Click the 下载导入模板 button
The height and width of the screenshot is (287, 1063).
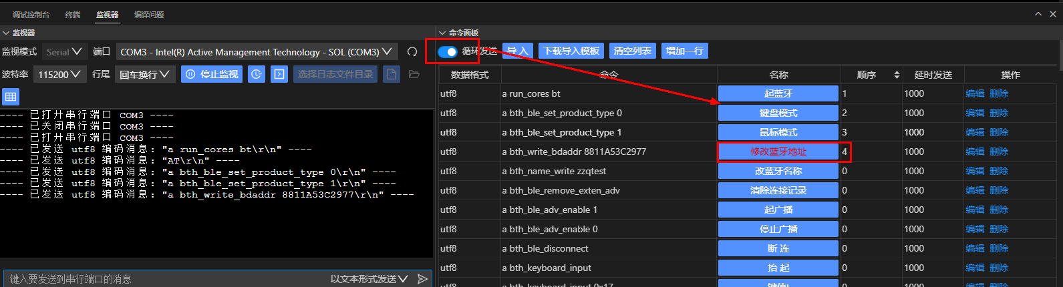(x=571, y=51)
